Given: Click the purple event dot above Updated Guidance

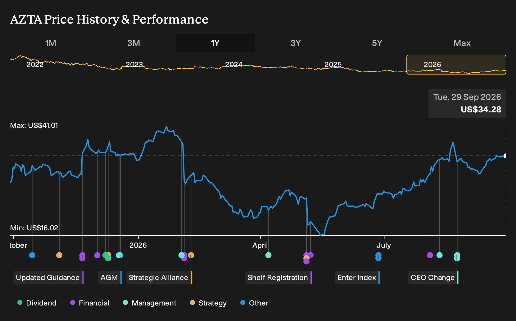Looking at the screenshot, I should pos(82,255).
